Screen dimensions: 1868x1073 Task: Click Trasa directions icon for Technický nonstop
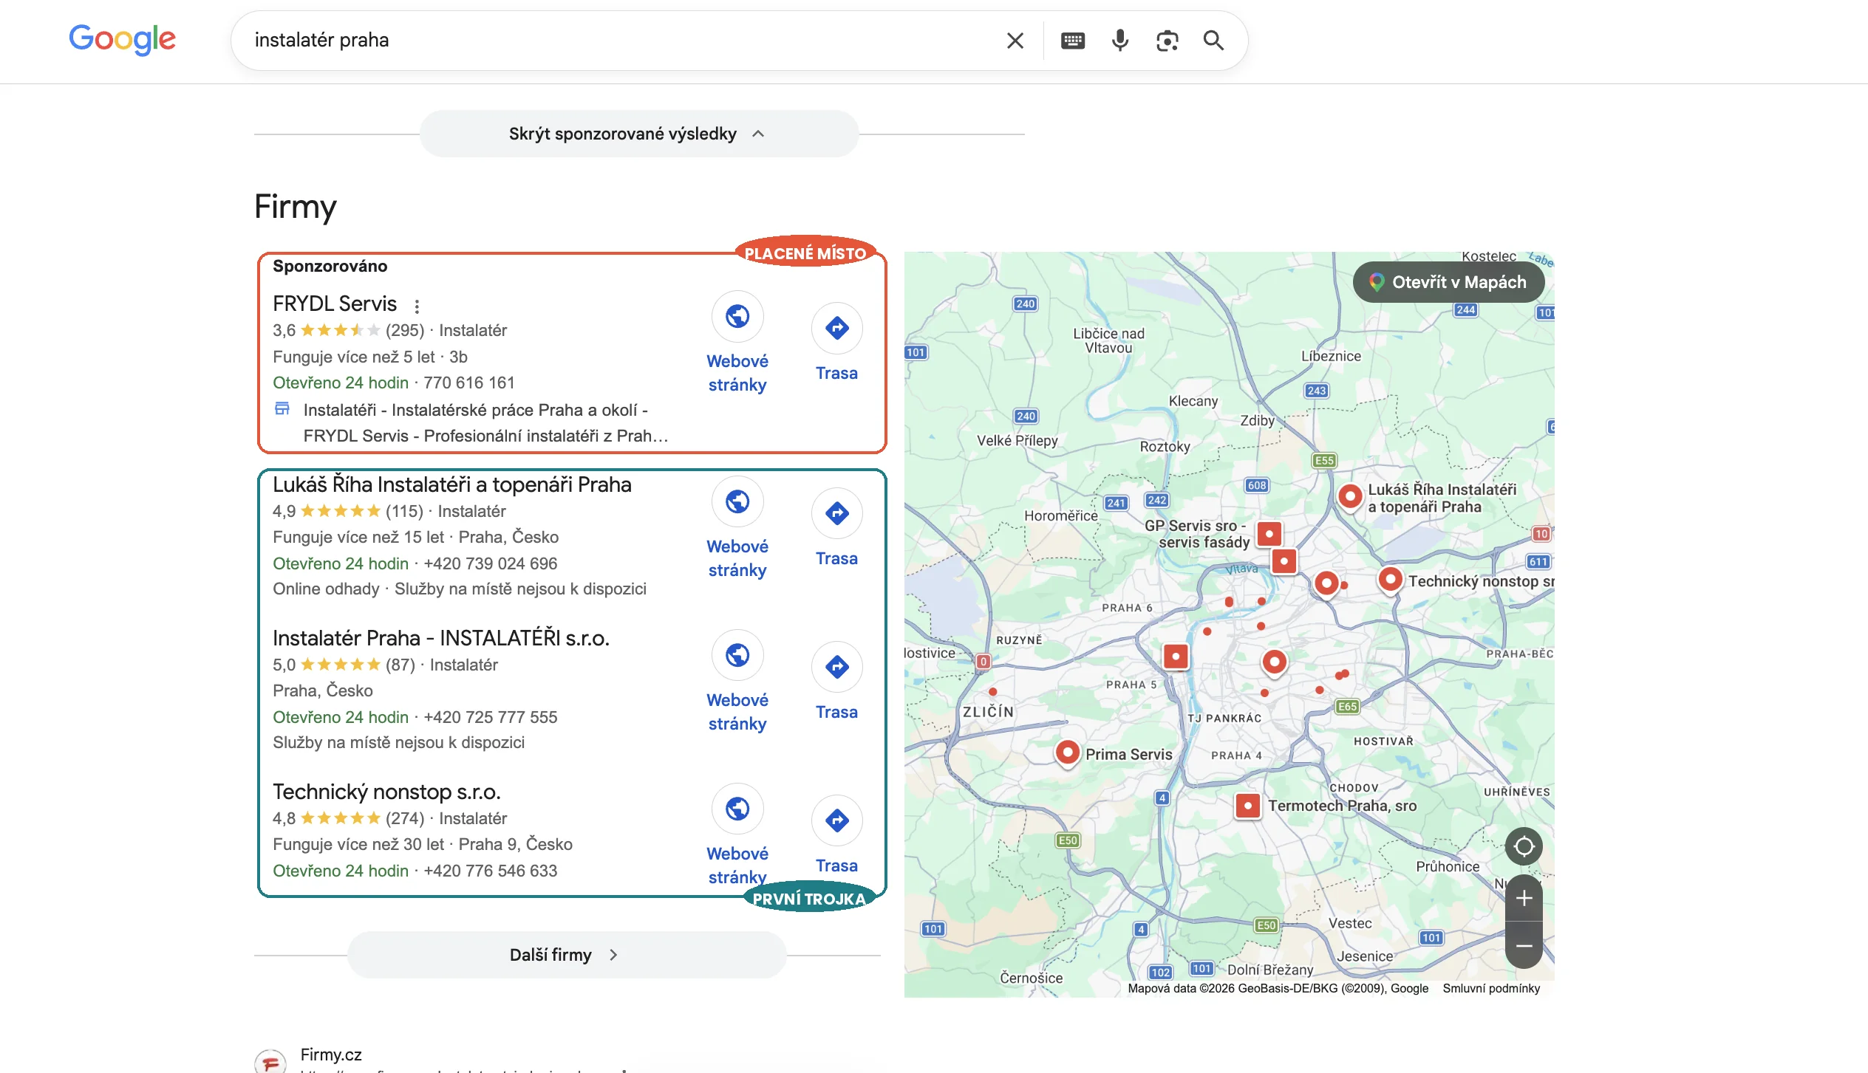[836, 820]
